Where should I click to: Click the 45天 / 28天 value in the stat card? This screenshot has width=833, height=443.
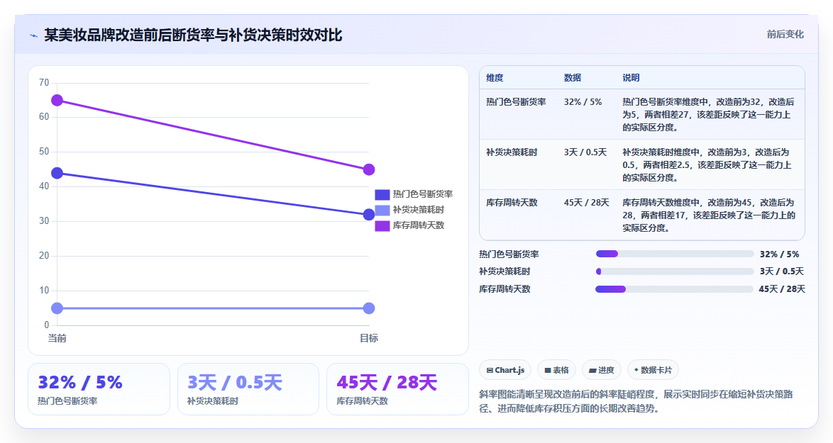pos(387,382)
